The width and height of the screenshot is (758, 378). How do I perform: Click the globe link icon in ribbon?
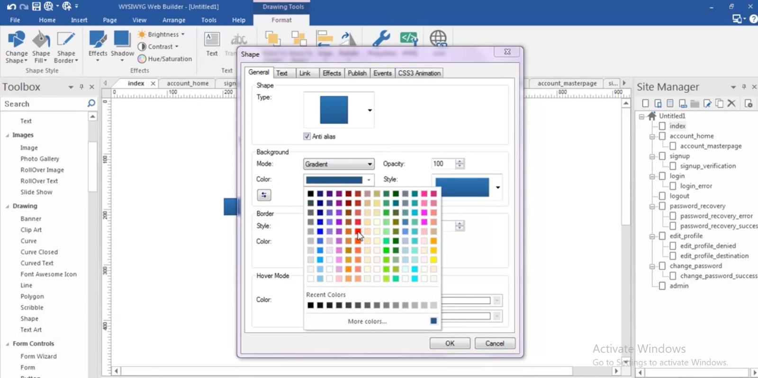point(438,39)
